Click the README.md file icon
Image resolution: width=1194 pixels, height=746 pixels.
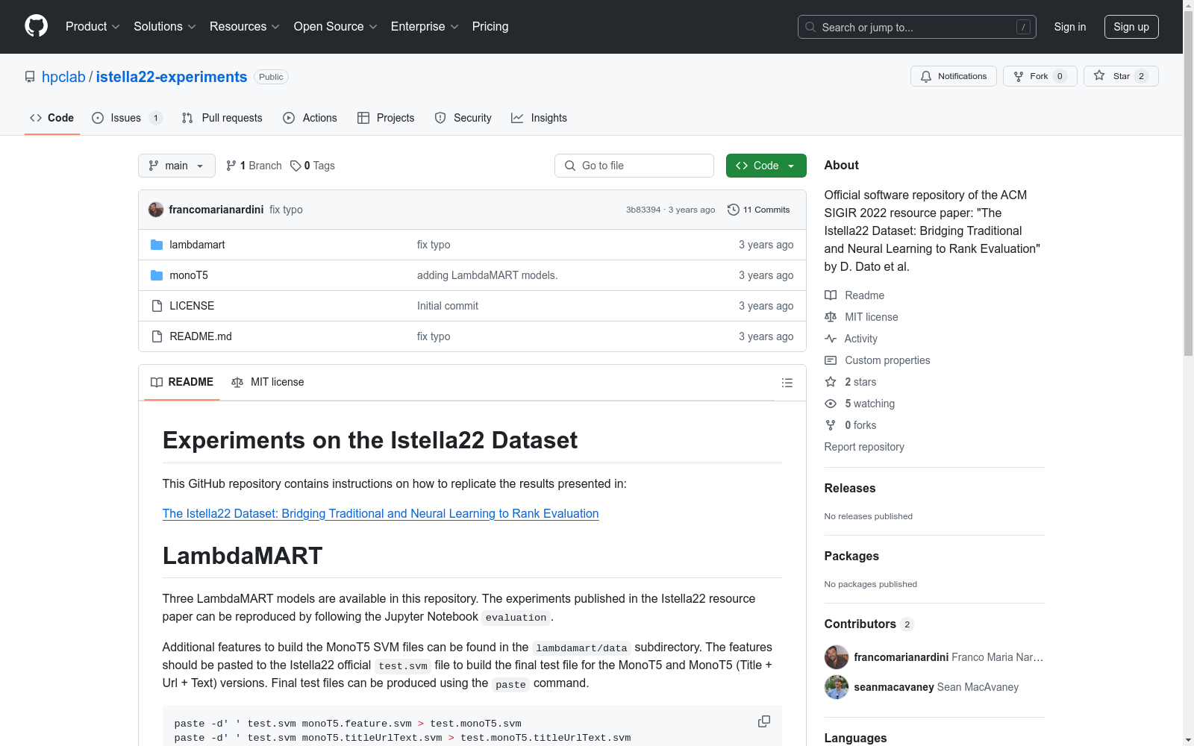(157, 336)
